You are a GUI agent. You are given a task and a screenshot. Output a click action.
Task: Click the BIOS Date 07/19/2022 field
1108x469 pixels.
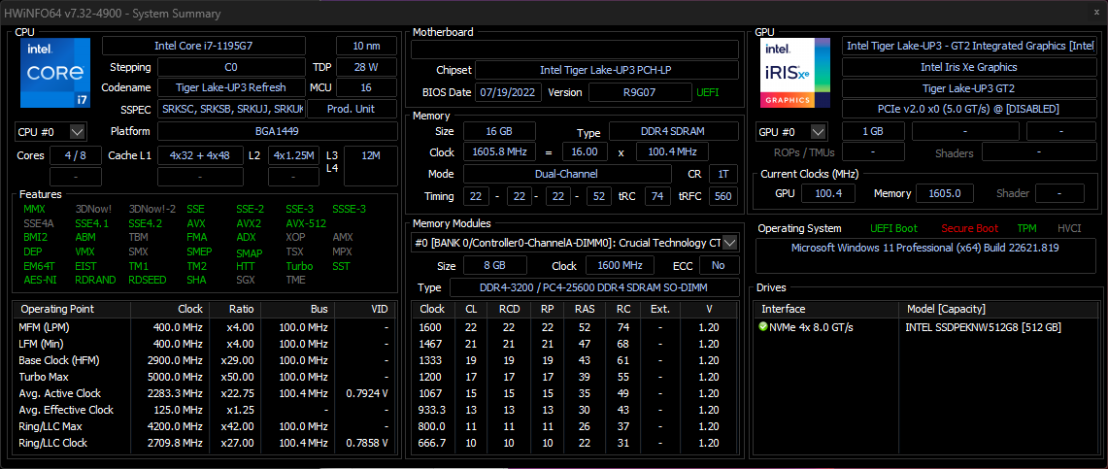(510, 92)
